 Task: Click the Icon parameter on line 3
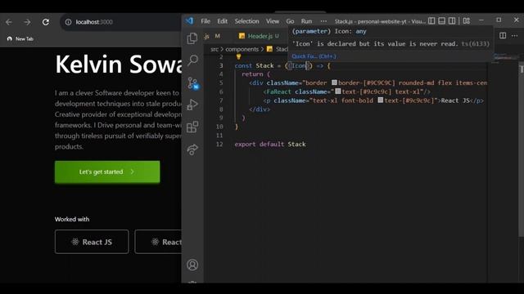pyautogui.click(x=299, y=65)
